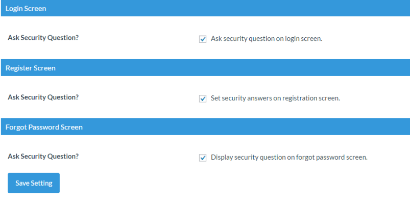Select the Register Screen section header
The width and height of the screenshot is (410, 206).
[x=31, y=68]
